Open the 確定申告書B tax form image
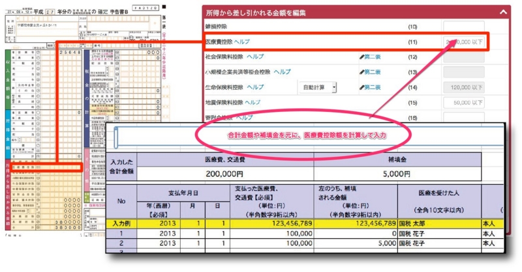Screen dimensions: 522x272 87,120
